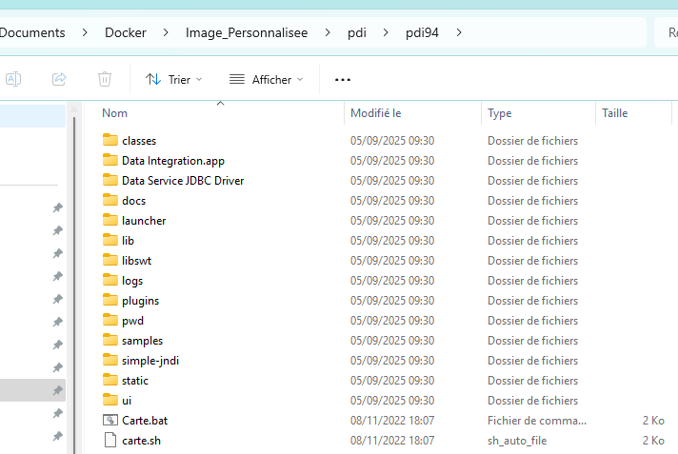Select the logs folder icon
The image size is (678, 454).
(x=110, y=280)
